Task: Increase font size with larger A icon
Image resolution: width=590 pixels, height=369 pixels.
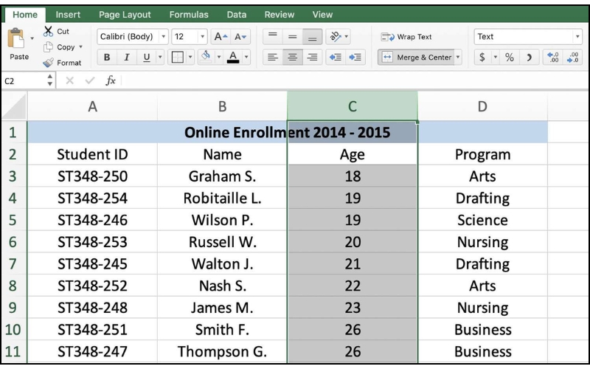Action: 221,37
